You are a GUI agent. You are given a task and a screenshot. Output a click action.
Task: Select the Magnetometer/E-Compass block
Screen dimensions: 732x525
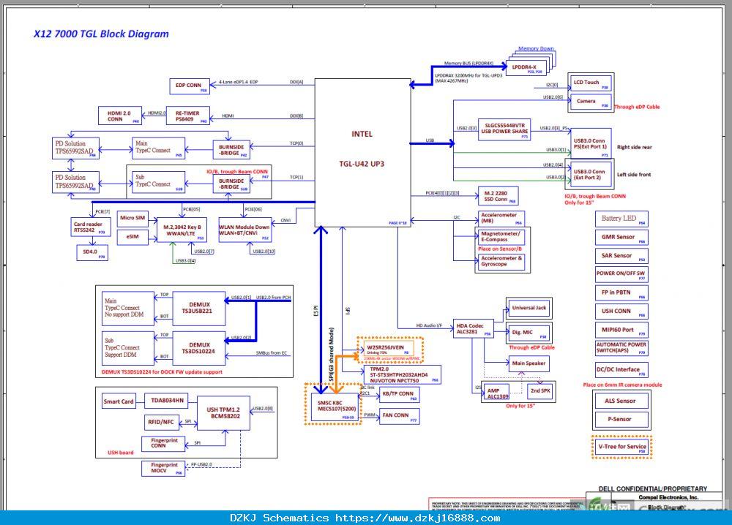click(501, 237)
